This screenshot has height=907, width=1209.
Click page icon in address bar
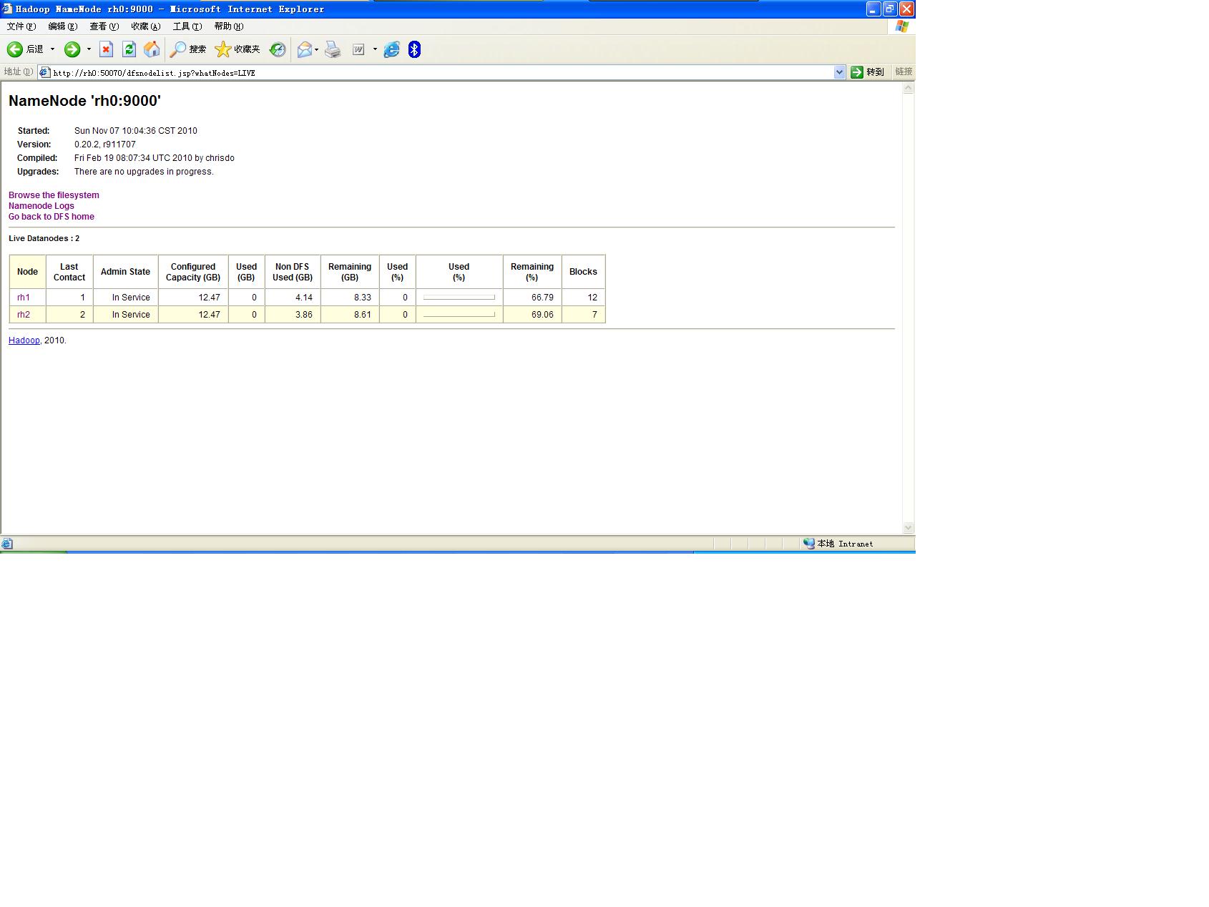(45, 72)
